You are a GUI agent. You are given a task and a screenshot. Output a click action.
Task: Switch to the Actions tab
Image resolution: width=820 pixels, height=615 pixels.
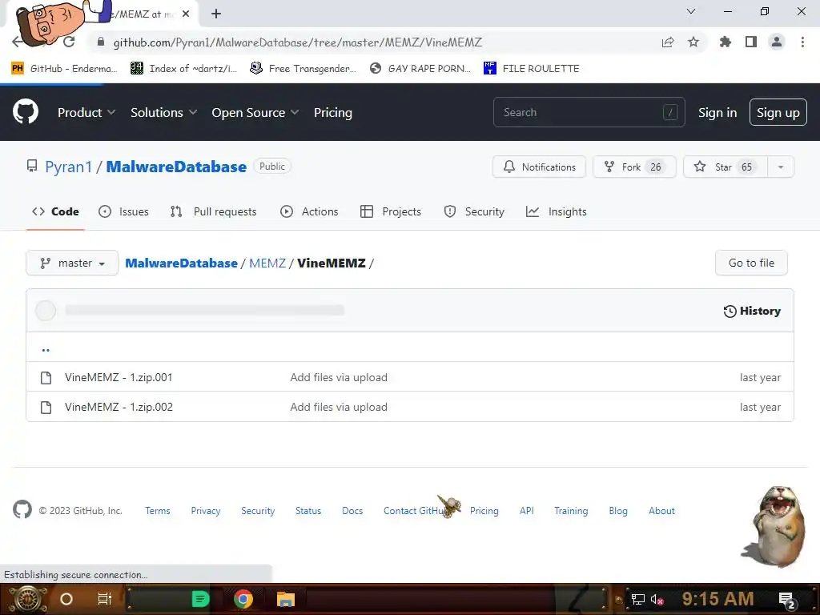(310, 211)
